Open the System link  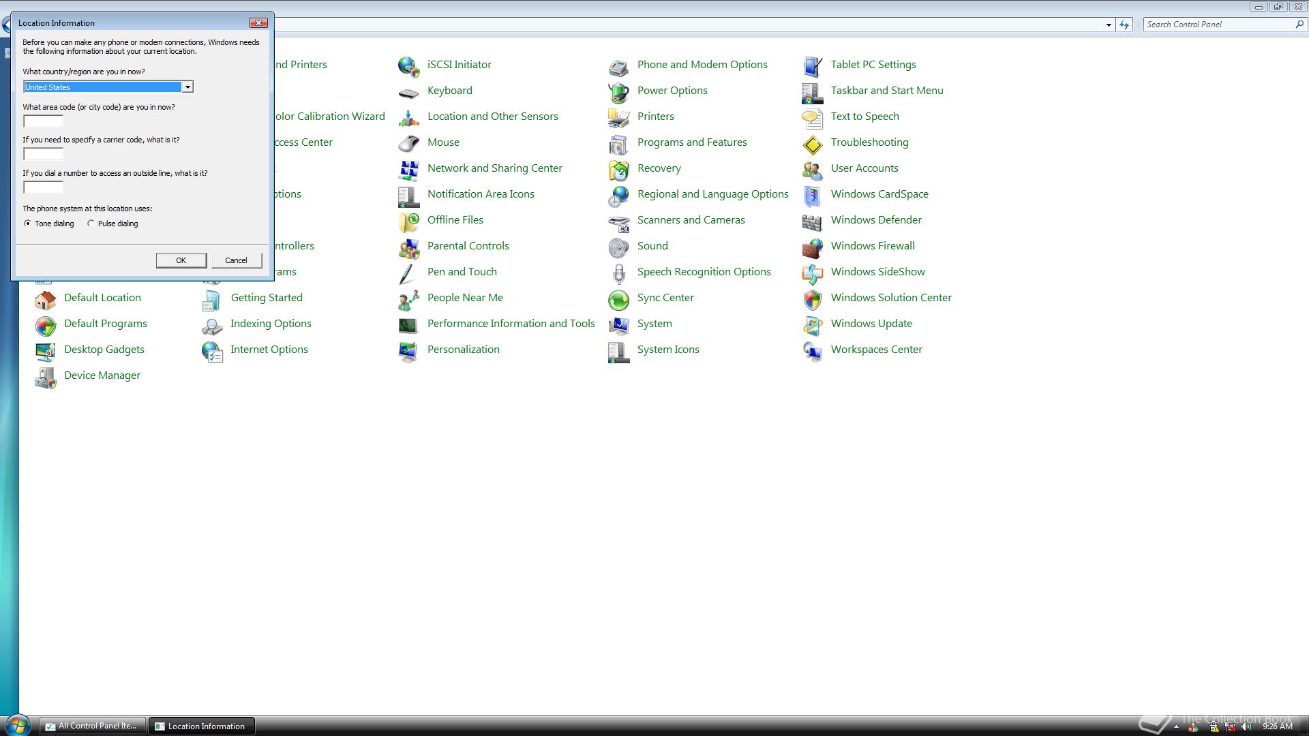coord(654,323)
